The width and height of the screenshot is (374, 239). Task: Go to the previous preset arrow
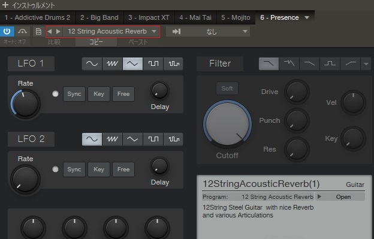coord(50,32)
